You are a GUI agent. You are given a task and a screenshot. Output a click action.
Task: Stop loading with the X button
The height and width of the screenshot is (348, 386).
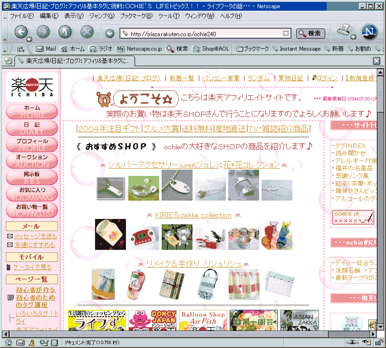87,32
